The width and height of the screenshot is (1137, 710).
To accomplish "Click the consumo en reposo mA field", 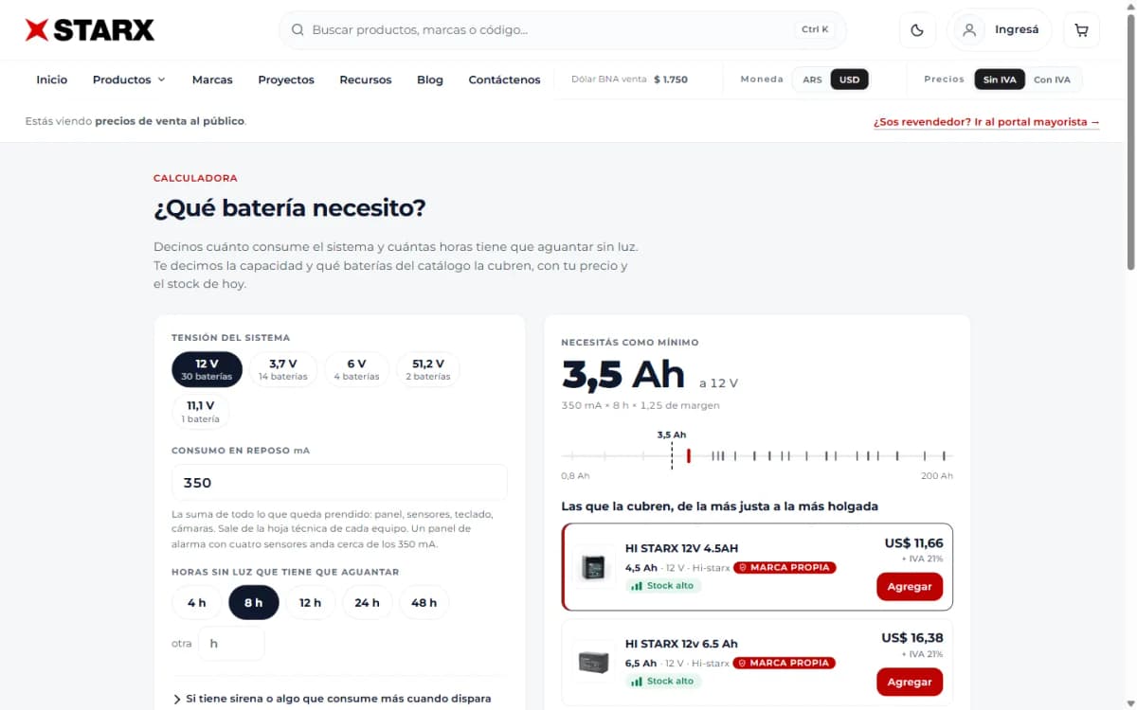I will (x=339, y=483).
